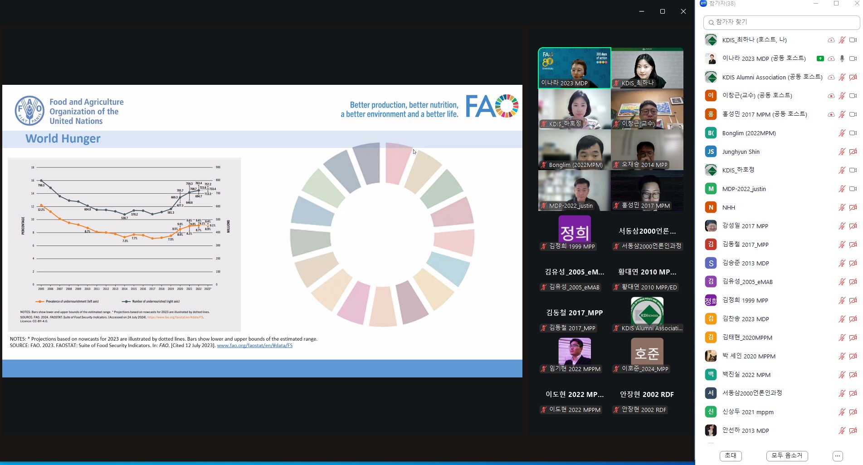Click the 초대 invite button
This screenshot has width=863, height=465.
click(x=730, y=455)
